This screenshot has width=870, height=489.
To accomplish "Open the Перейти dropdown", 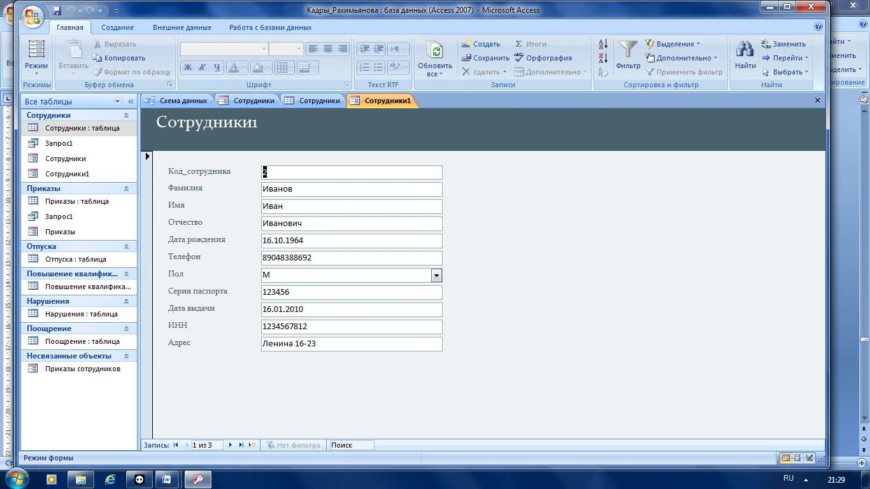I will click(785, 58).
